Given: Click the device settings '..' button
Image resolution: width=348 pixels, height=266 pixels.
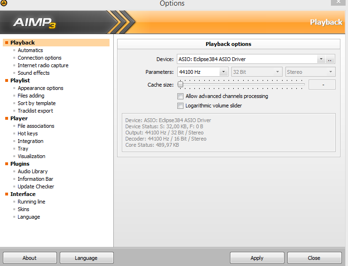Looking at the screenshot, I should 330,59.
